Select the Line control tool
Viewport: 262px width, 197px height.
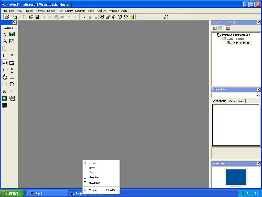12,92
